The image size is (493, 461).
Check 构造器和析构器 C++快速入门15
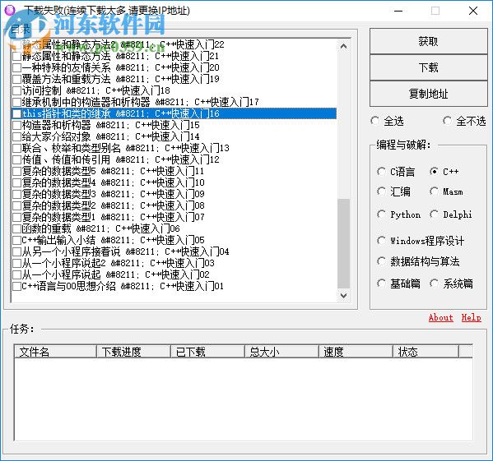tap(16, 125)
